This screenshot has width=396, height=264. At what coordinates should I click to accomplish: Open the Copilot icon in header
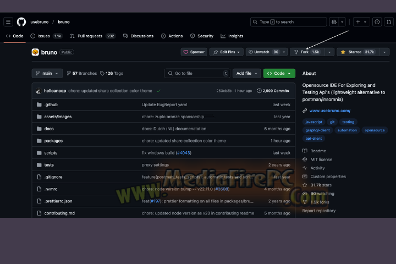pyautogui.click(x=334, y=22)
